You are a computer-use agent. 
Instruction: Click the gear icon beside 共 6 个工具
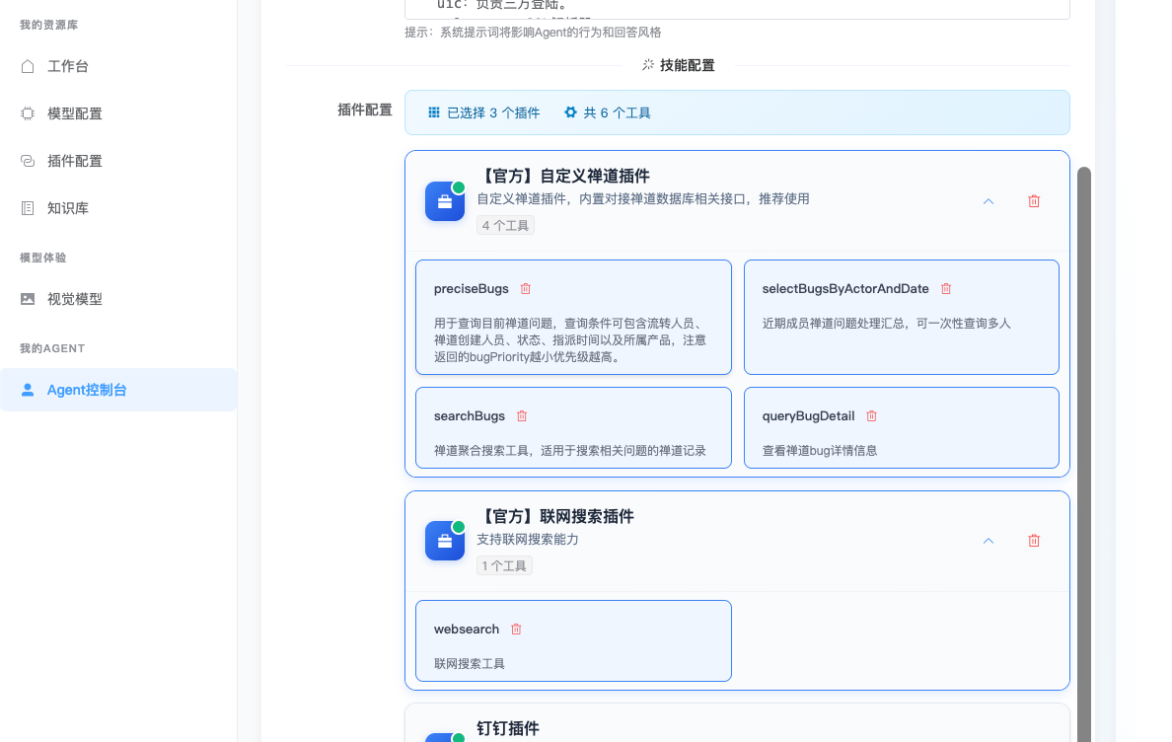(570, 112)
